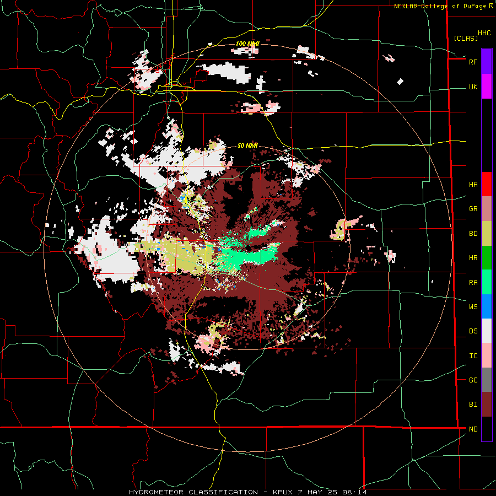Click the WS blue legend swatch
The image size is (496, 496).
[x=487, y=306]
